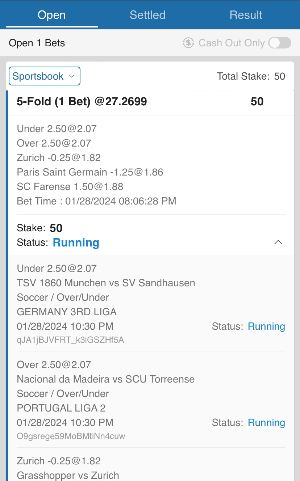Click the cash out dollar icon
This screenshot has width=300, height=481.
tap(188, 43)
